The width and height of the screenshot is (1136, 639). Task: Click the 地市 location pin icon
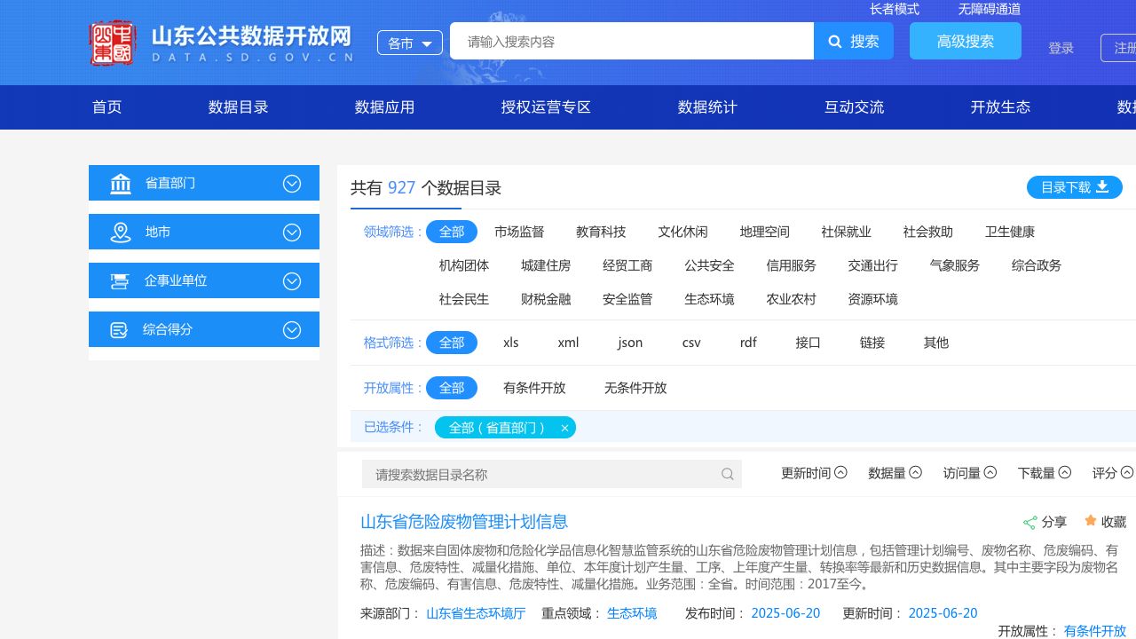tap(121, 233)
